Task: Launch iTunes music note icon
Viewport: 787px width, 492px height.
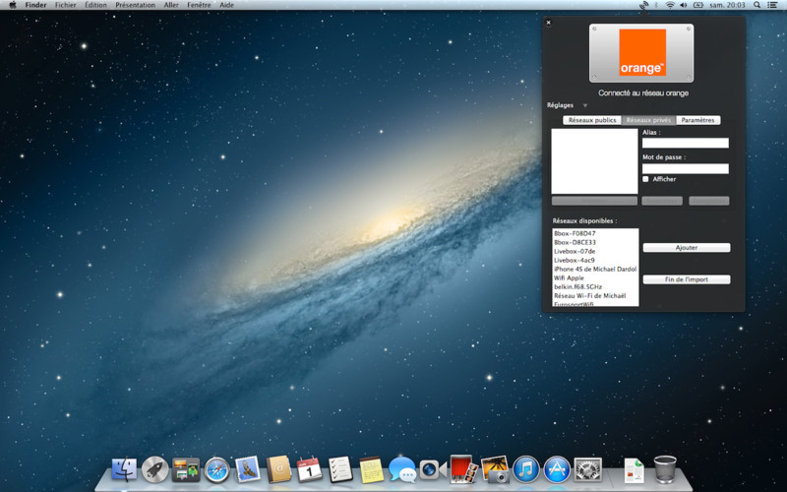Action: (x=525, y=470)
